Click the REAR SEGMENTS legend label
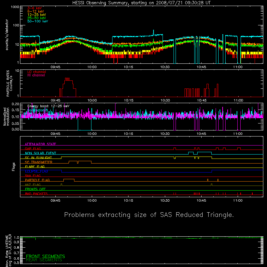Screen dimensions: 267x267 [x=44, y=260]
